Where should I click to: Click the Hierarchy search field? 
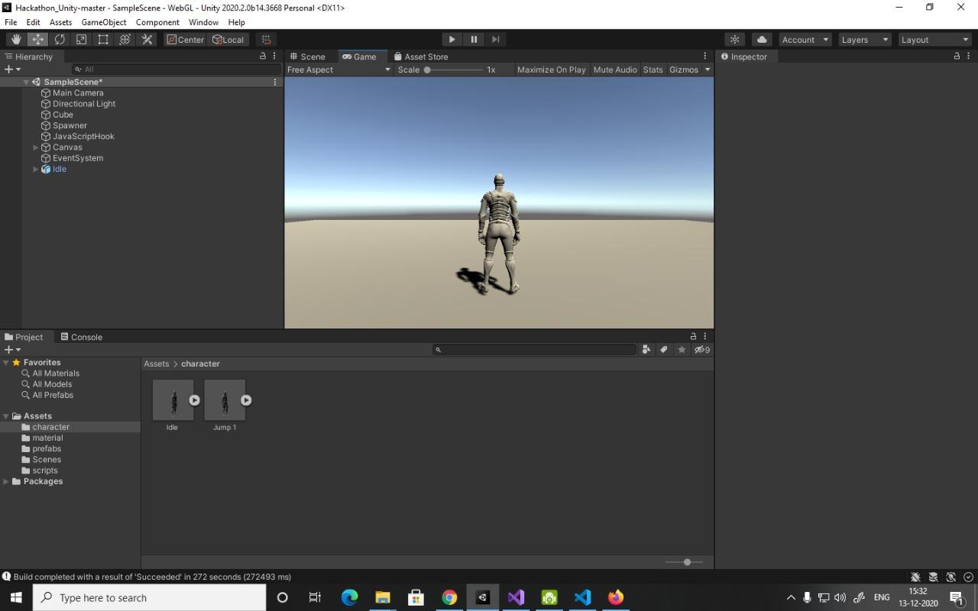(177, 70)
